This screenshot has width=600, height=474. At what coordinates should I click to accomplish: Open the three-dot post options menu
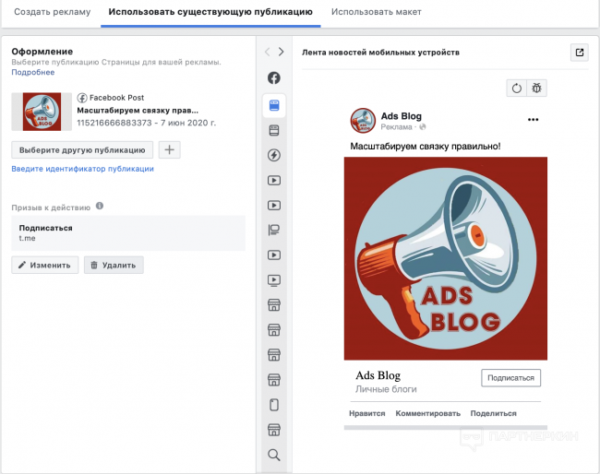click(533, 120)
